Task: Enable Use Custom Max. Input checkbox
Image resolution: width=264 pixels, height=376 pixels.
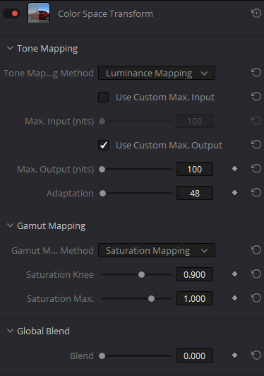Action: (104, 97)
